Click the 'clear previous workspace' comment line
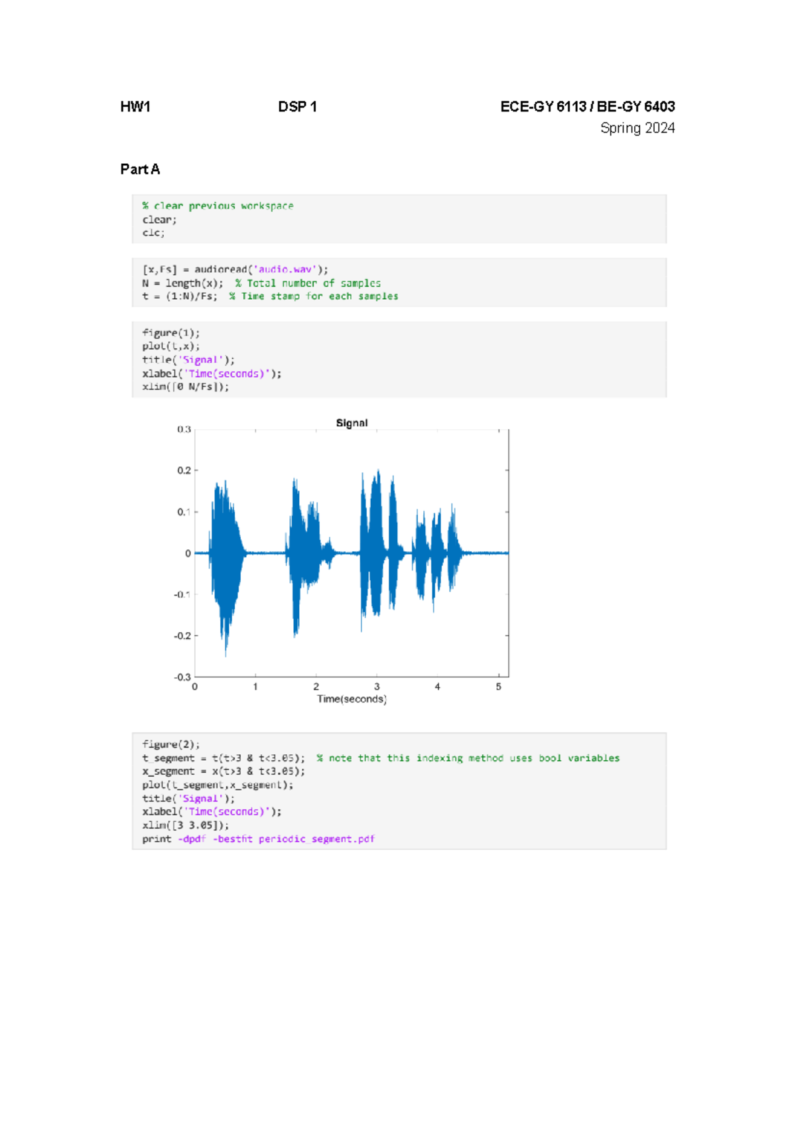This screenshot has height=1125, width=796. (x=218, y=206)
